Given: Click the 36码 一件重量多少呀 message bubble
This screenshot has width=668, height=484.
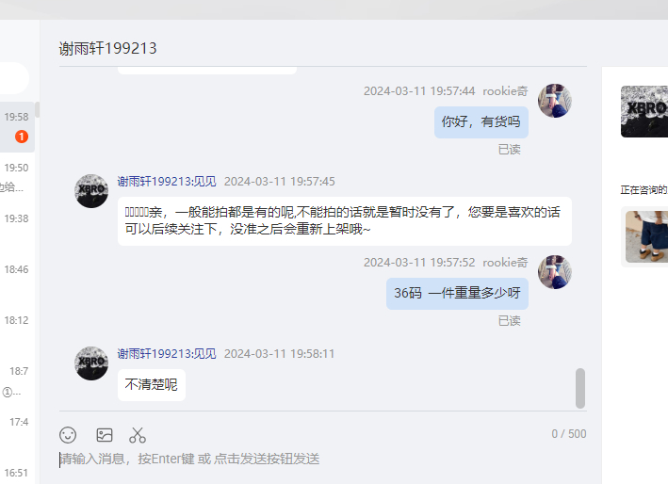Looking at the screenshot, I should point(457,293).
